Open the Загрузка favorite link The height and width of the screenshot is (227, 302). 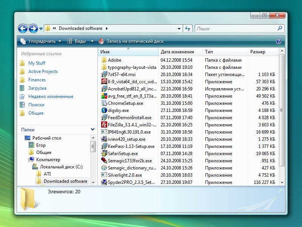[37, 88]
